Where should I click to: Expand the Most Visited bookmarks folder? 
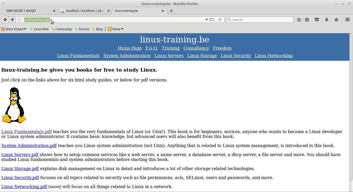[14, 29]
